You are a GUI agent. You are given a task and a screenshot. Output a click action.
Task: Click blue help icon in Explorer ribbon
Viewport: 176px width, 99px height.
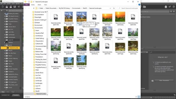[x=139, y=5]
